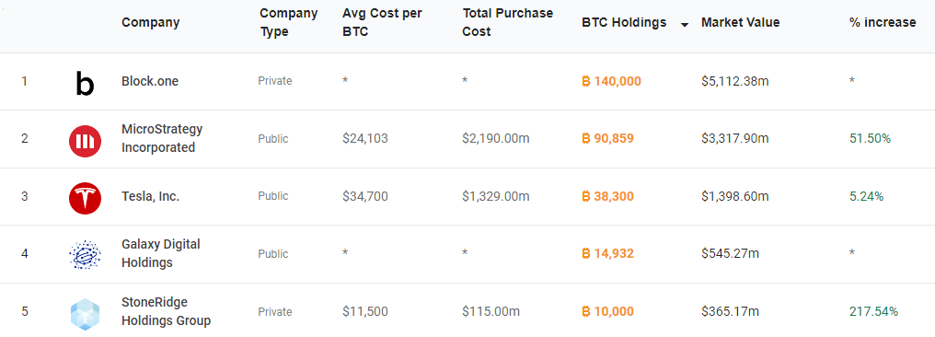Sort by % increase column header
This screenshot has width=935, height=337.
coord(883,23)
